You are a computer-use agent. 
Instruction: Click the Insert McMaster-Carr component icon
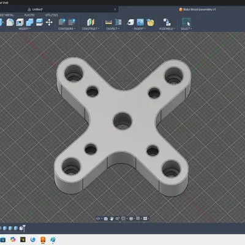coord(150,22)
